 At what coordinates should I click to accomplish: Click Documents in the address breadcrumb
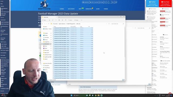(x=55, y=24)
